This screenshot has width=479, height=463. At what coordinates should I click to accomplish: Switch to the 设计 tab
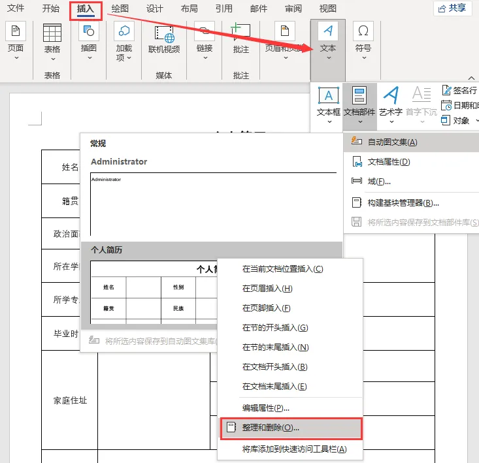click(x=155, y=8)
